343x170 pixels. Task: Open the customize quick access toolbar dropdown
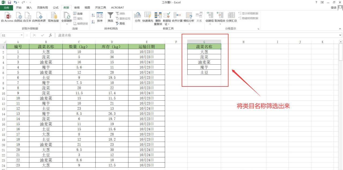[x=30, y=2]
